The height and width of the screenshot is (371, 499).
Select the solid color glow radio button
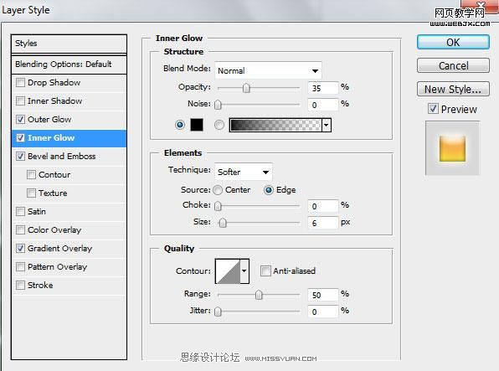coord(180,125)
